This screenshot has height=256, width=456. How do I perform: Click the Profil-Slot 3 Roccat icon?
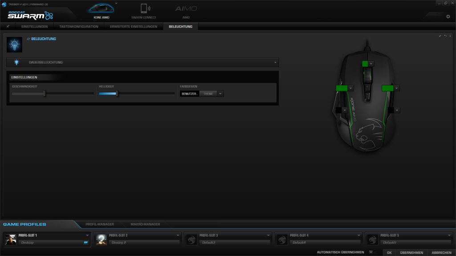click(x=191, y=239)
